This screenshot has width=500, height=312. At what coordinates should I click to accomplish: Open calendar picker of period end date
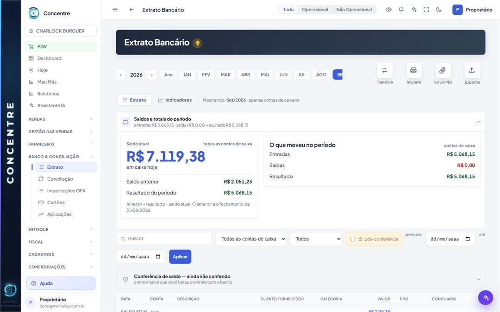click(x=158, y=257)
